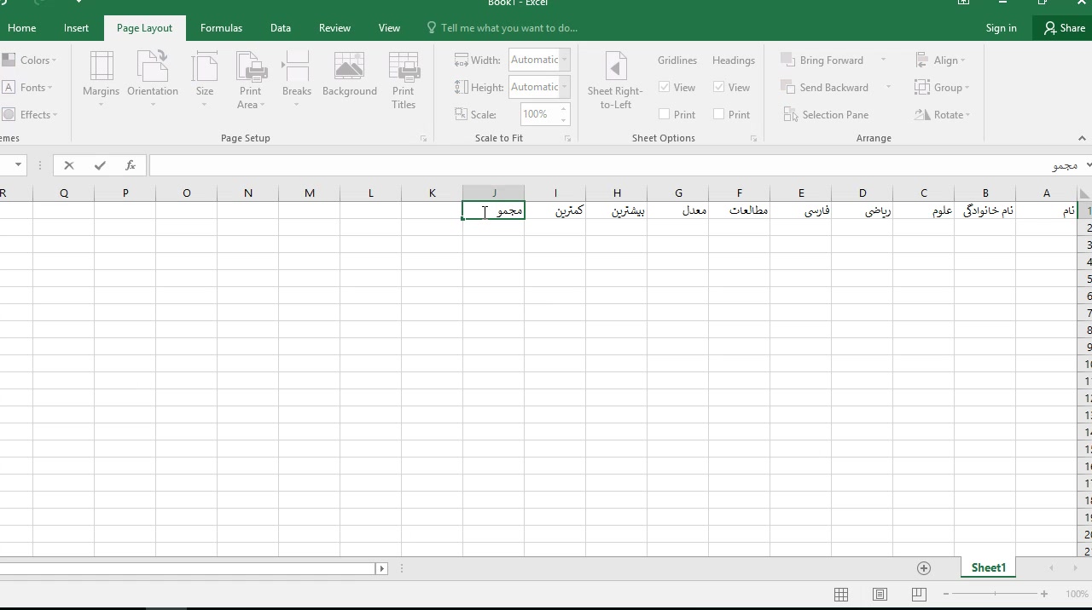1092x610 pixels.
Task: Toggle Gridlines View checkbox
Action: click(665, 88)
